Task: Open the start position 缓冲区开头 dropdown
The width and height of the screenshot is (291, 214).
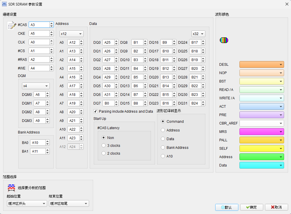Action: pyautogui.click(x=27, y=203)
